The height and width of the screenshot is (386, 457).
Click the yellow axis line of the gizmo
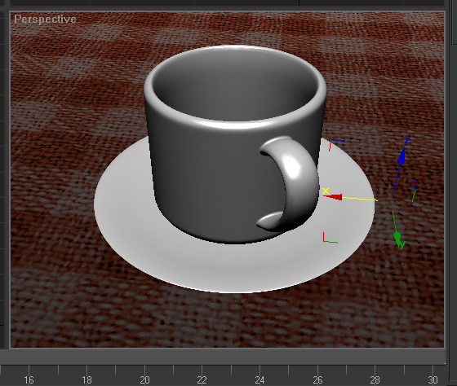360,199
